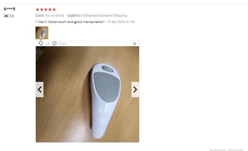Click the review date 10 Apr 2023 01:05
Viewport: 248px width, 151px height.
click(x=121, y=22)
